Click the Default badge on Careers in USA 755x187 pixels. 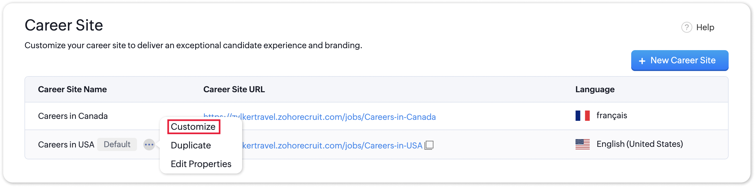(117, 144)
